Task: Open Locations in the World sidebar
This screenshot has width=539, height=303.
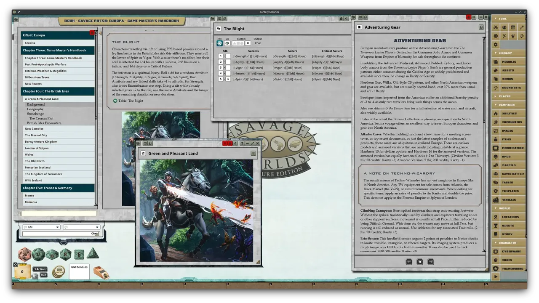Action: tap(508, 217)
